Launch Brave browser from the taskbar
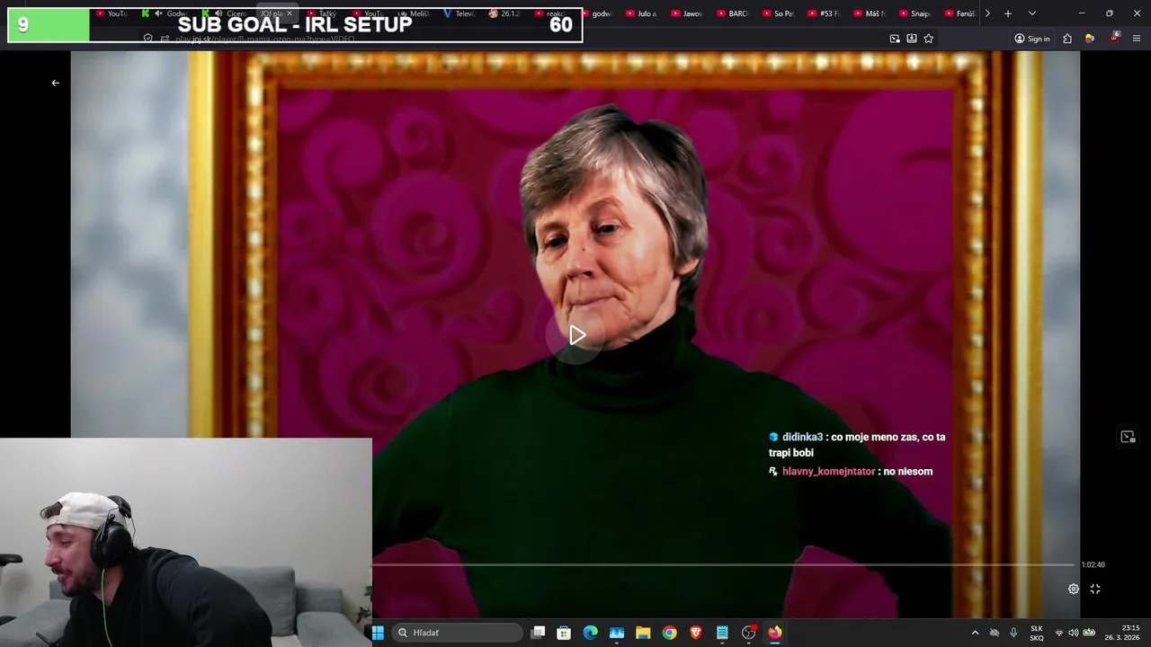 tap(695, 633)
